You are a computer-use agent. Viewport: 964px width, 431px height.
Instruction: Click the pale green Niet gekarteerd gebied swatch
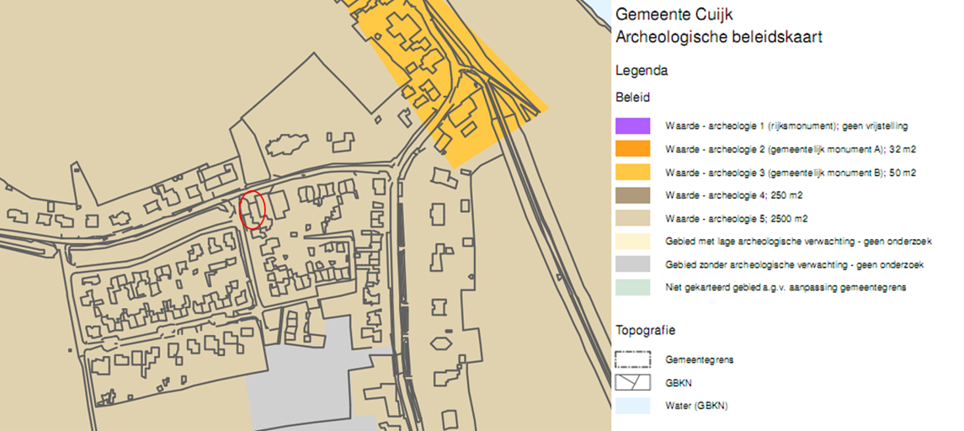[632, 287]
